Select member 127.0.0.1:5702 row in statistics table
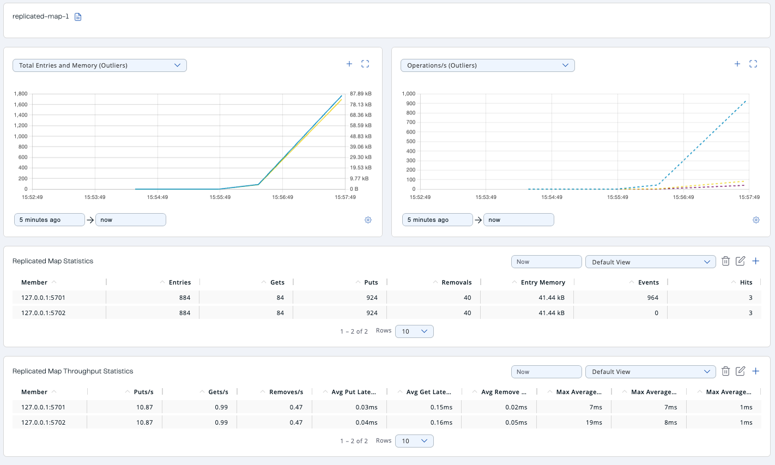775x465 pixels. coord(44,313)
